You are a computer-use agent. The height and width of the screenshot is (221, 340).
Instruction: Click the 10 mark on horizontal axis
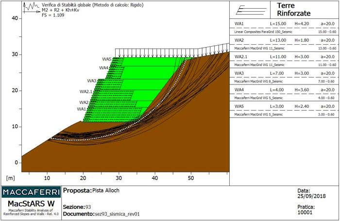[x=47, y=178]
